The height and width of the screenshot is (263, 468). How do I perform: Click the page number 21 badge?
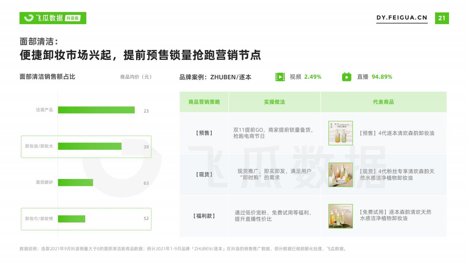tap(442, 18)
